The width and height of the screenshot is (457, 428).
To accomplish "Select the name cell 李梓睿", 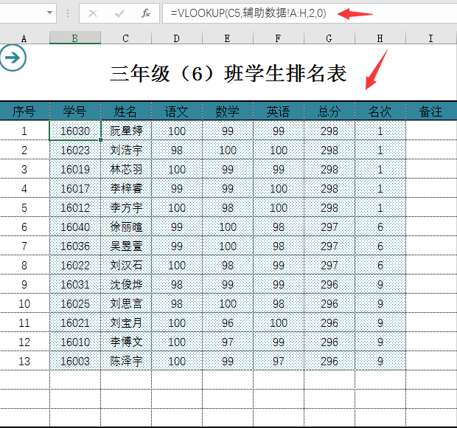I will (x=126, y=188).
